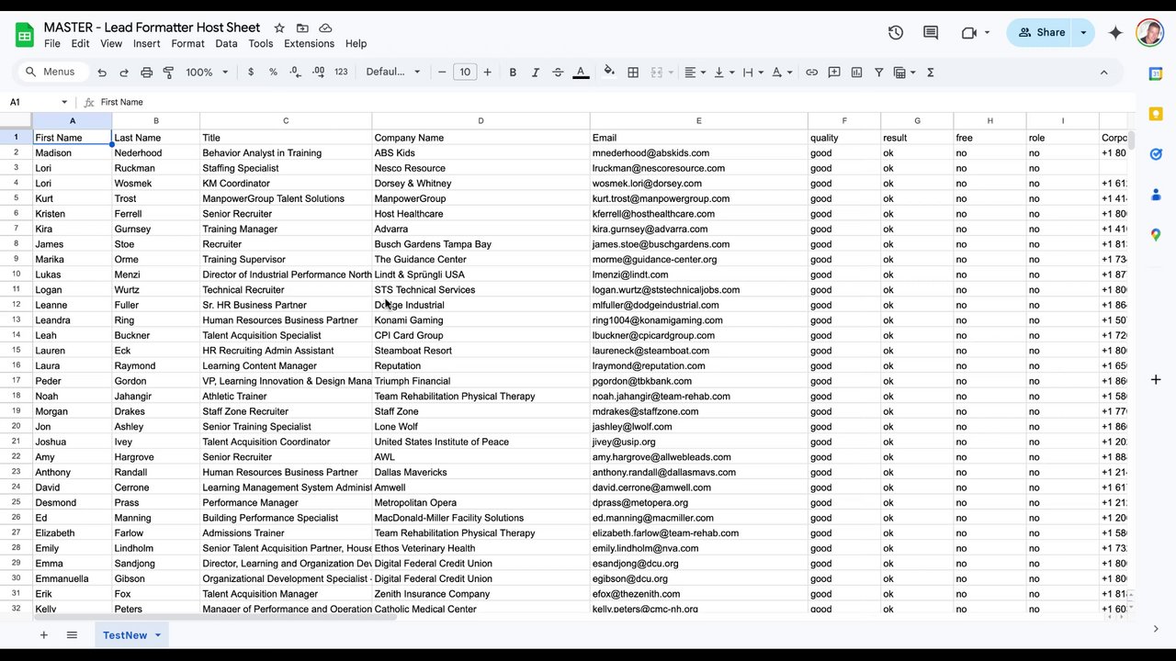Star the document
Screen dimensions: 1176x661
[279, 28]
